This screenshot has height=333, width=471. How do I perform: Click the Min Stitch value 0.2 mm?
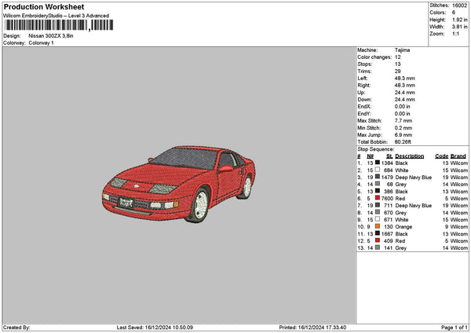pos(403,128)
